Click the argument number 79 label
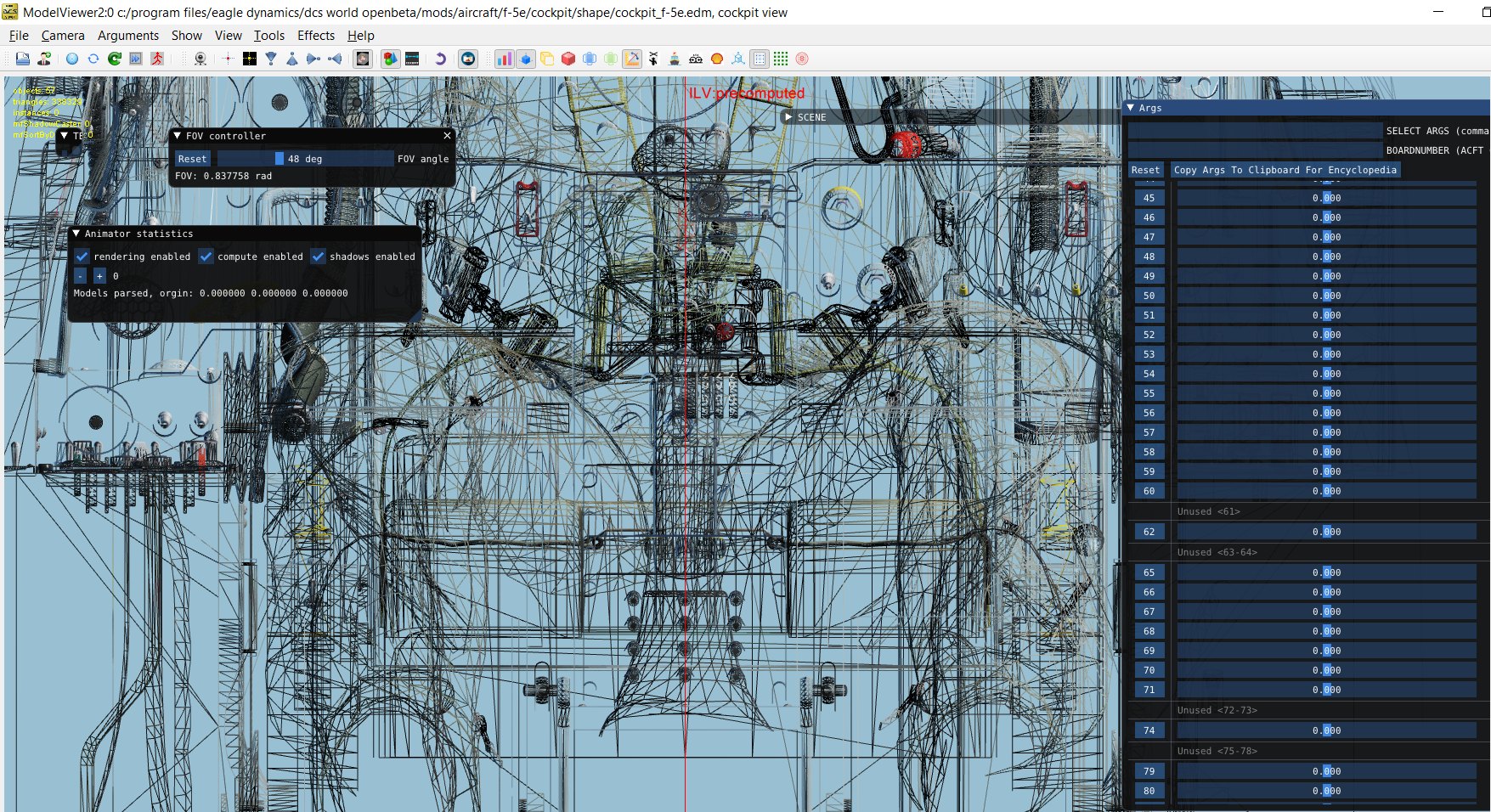 [1149, 771]
